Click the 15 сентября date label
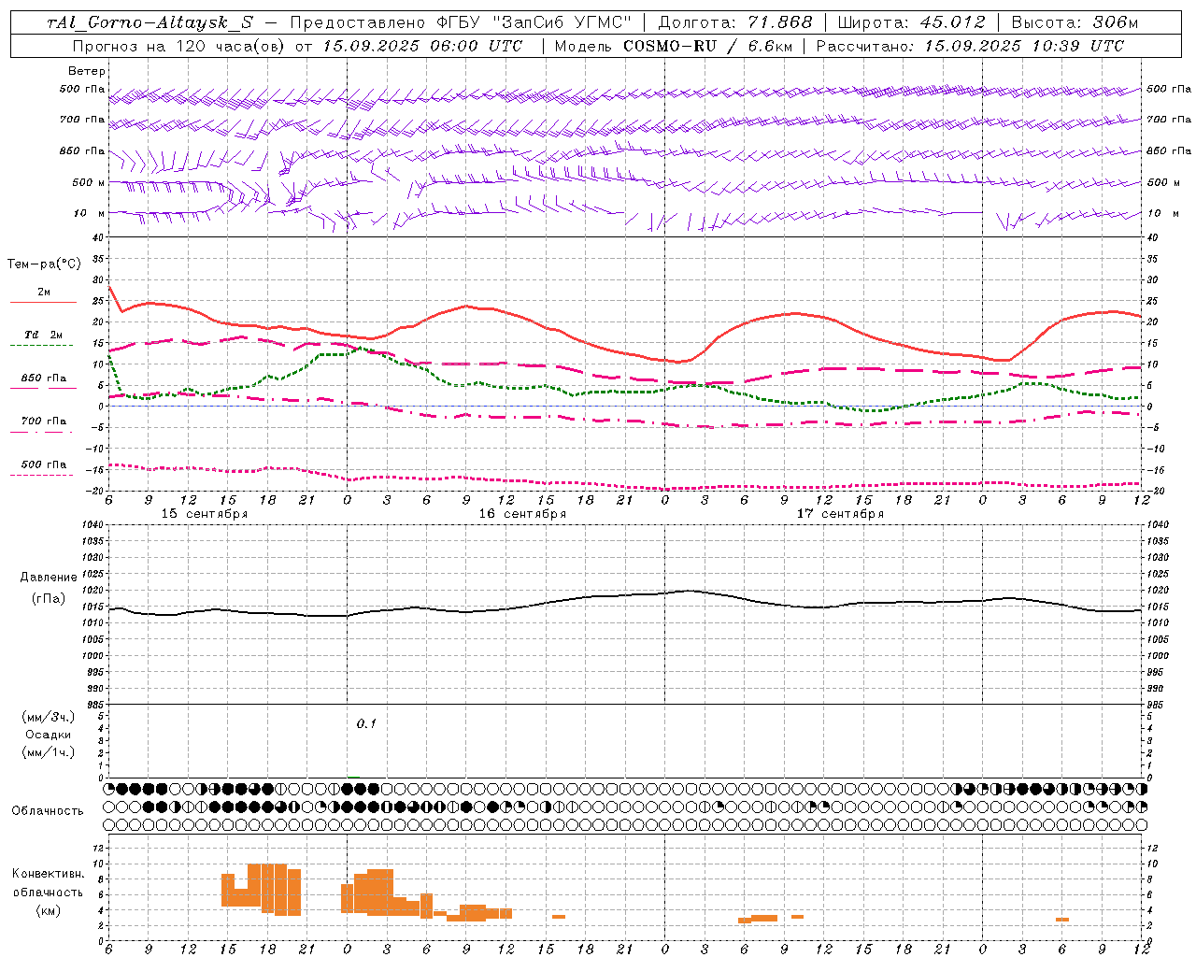Image resolution: width=1196 pixels, height=957 pixels. click(204, 514)
